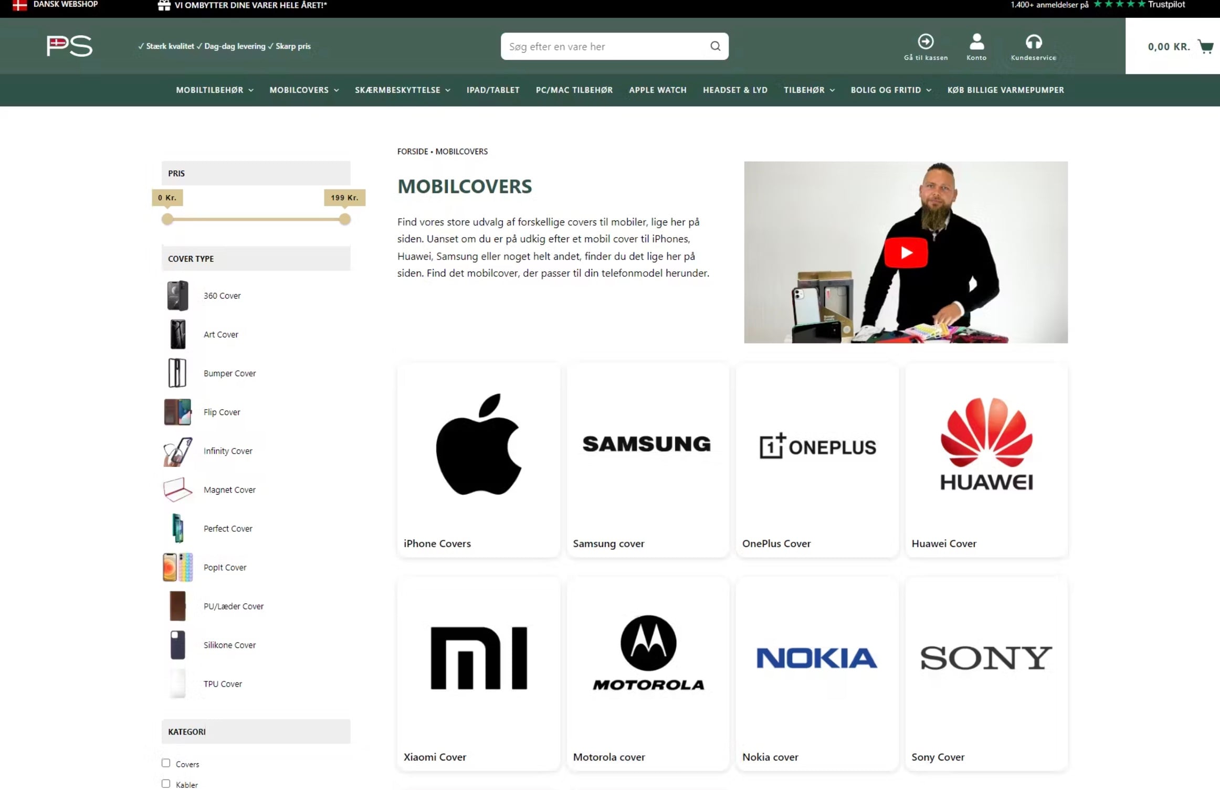Check the Covers category checkbox
Screen dimensions: 1220x790
[166, 763]
